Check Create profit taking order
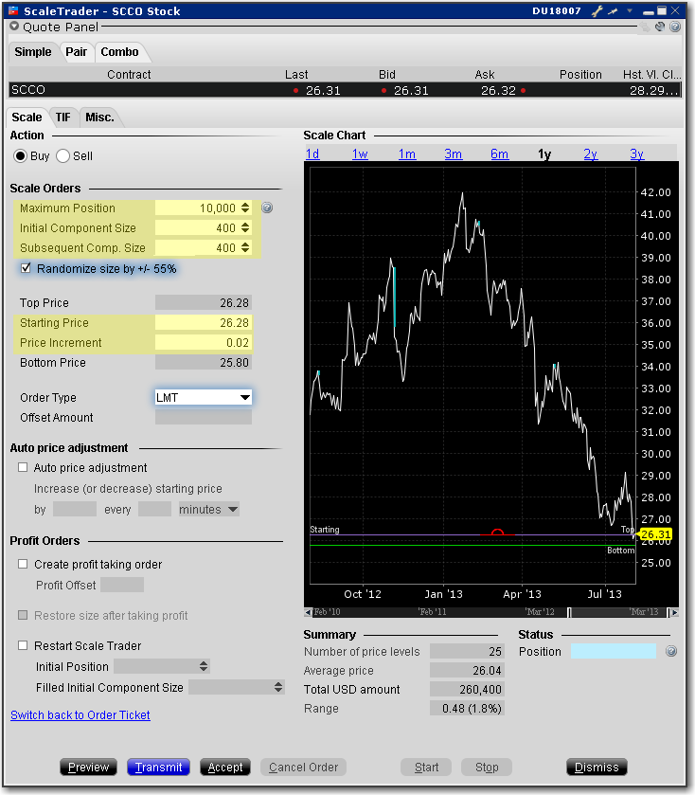 [23, 564]
